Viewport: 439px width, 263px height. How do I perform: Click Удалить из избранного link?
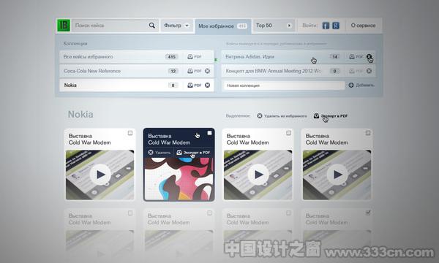(282, 115)
